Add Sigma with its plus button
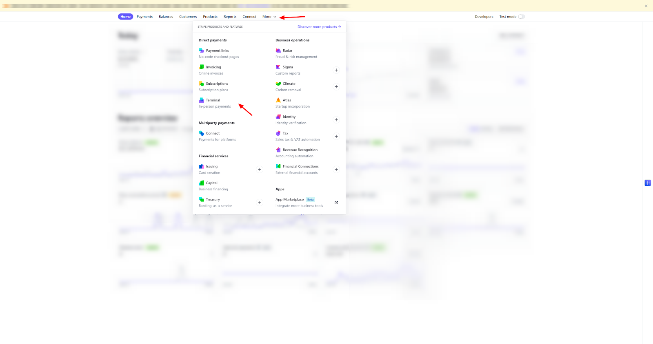653x344 pixels. [336, 70]
